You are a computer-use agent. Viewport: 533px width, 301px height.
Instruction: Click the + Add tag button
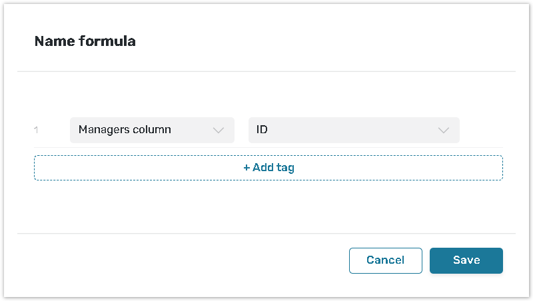[x=268, y=168]
